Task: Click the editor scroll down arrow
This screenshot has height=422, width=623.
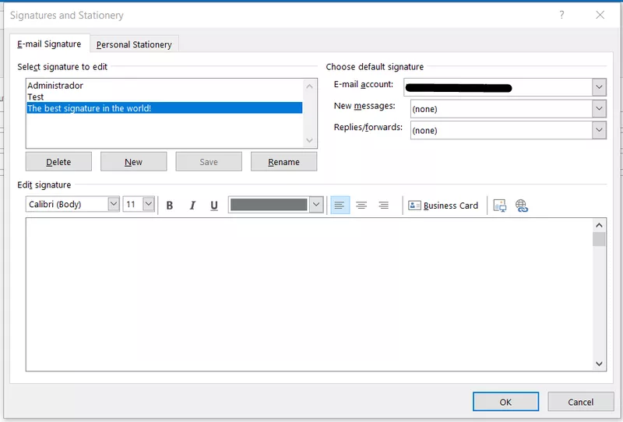Action: click(x=599, y=364)
